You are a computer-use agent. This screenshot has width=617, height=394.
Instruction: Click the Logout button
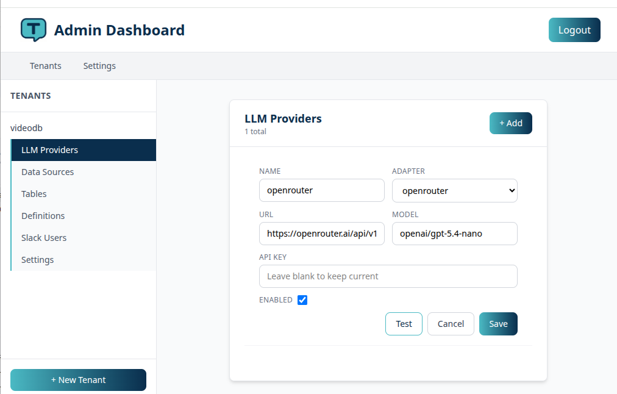click(574, 29)
